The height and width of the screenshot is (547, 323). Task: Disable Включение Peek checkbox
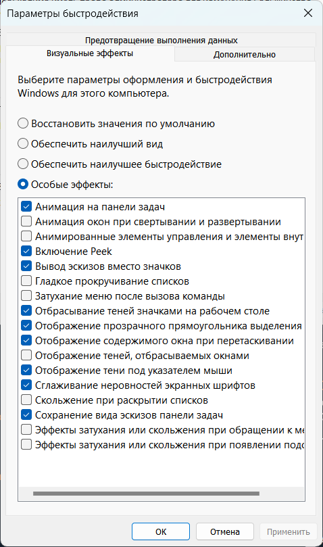(26, 251)
